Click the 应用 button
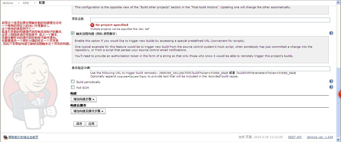 [x=92, y=124]
